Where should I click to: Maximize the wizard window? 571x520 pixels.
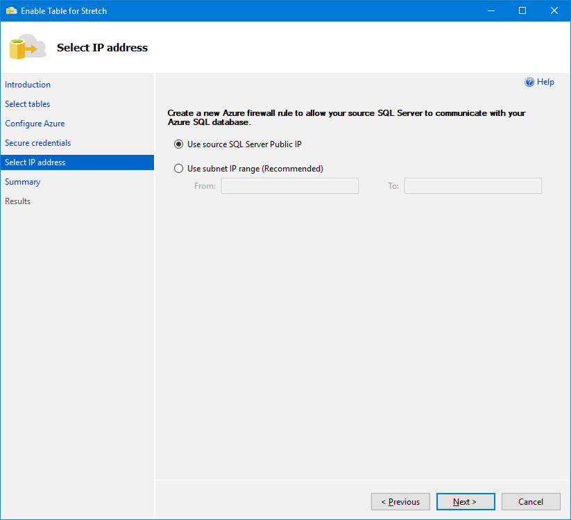[522, 10]
